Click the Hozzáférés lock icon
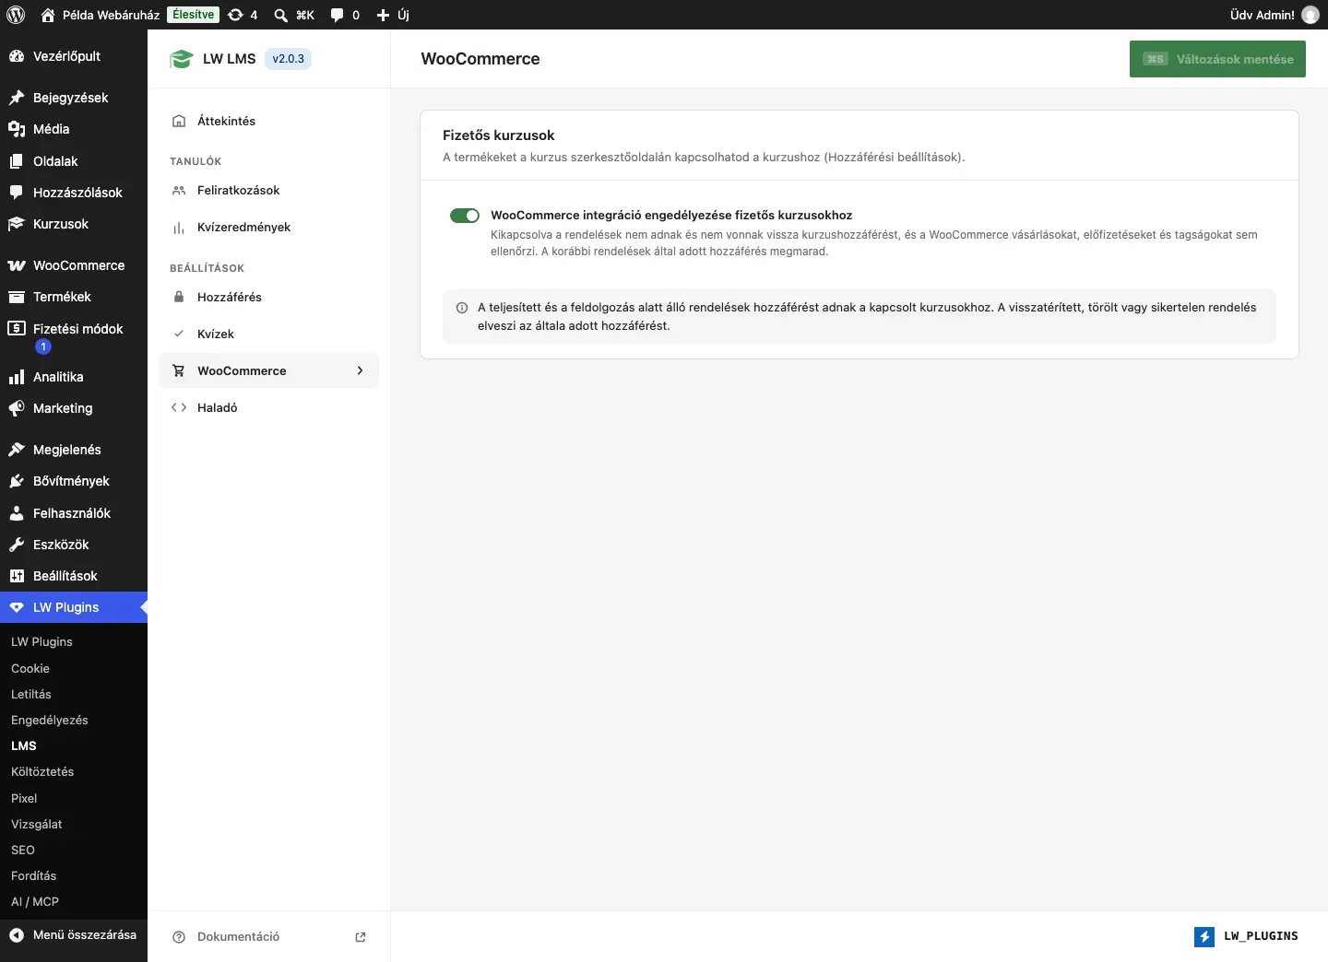The width and height of the screenshot is (1328, 962). click(179, 297)
